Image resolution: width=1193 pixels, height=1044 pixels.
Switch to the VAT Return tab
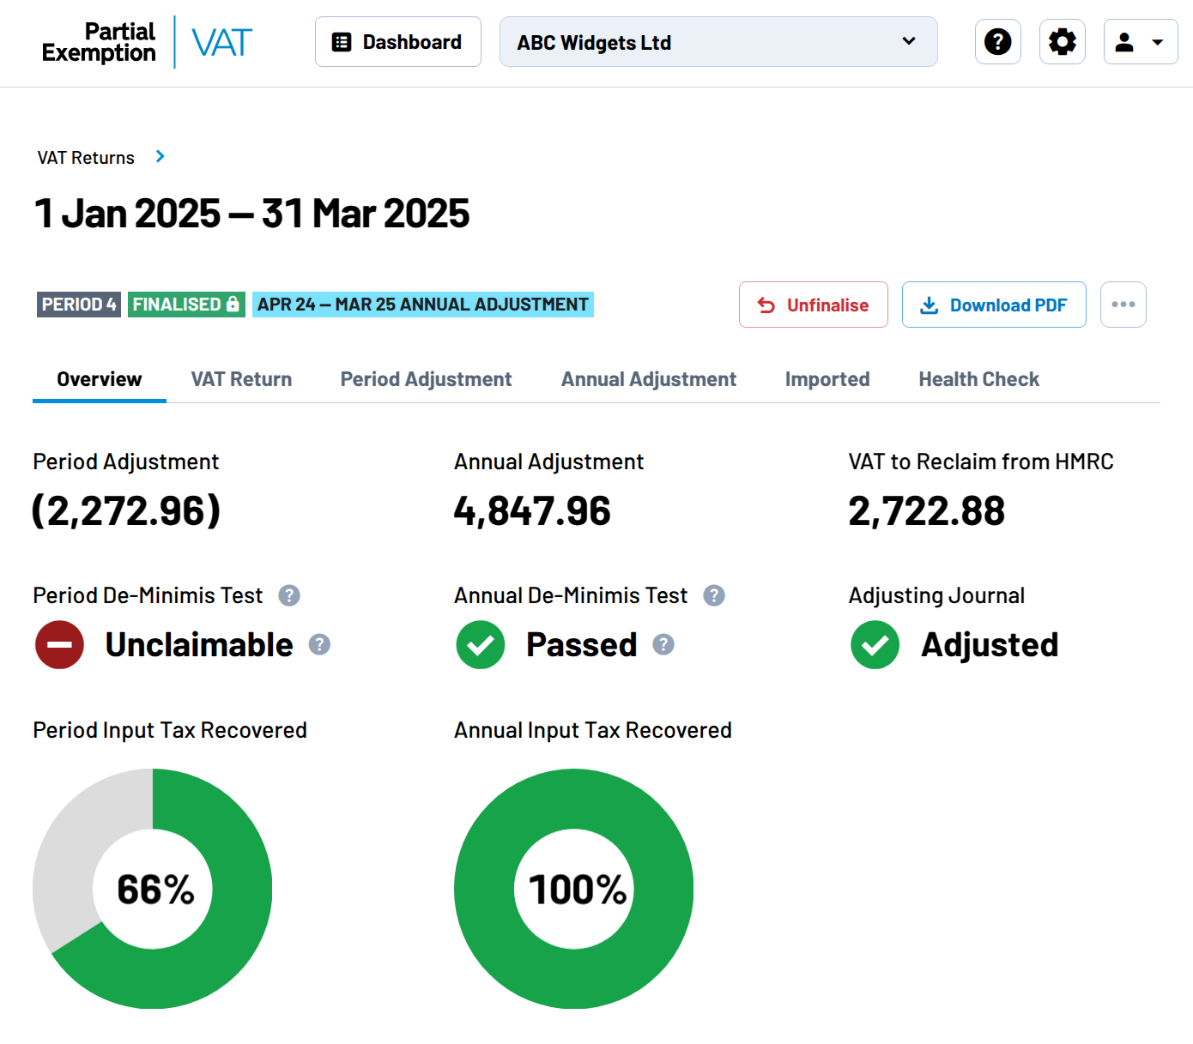coord(241,379)
